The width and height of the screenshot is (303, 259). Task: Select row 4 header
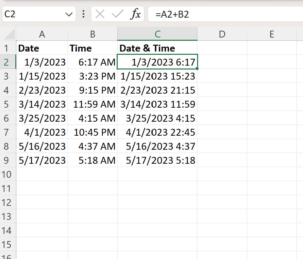point(8,90)
